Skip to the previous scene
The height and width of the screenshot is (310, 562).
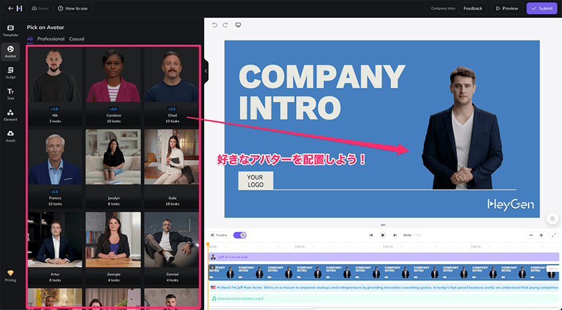[x=371, y=235]
